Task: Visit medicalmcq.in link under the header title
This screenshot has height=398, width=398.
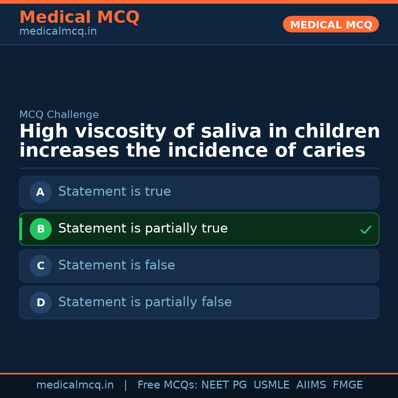Action: click(58, 32)
